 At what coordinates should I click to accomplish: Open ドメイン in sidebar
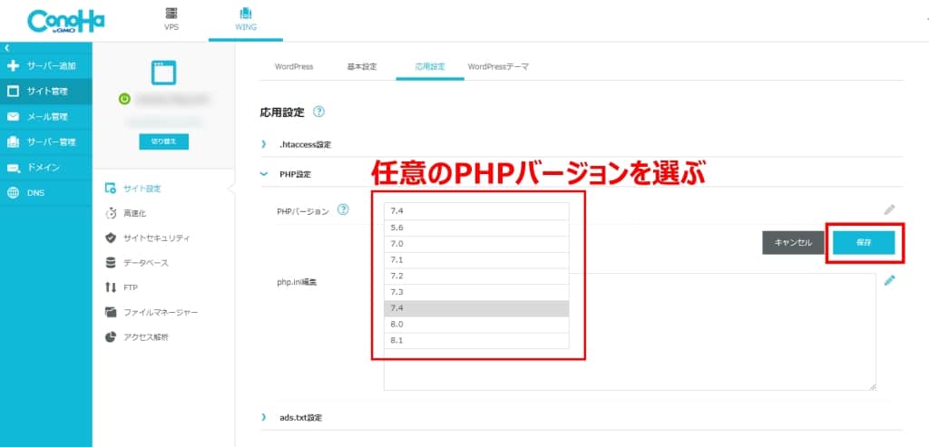[45, 168]
